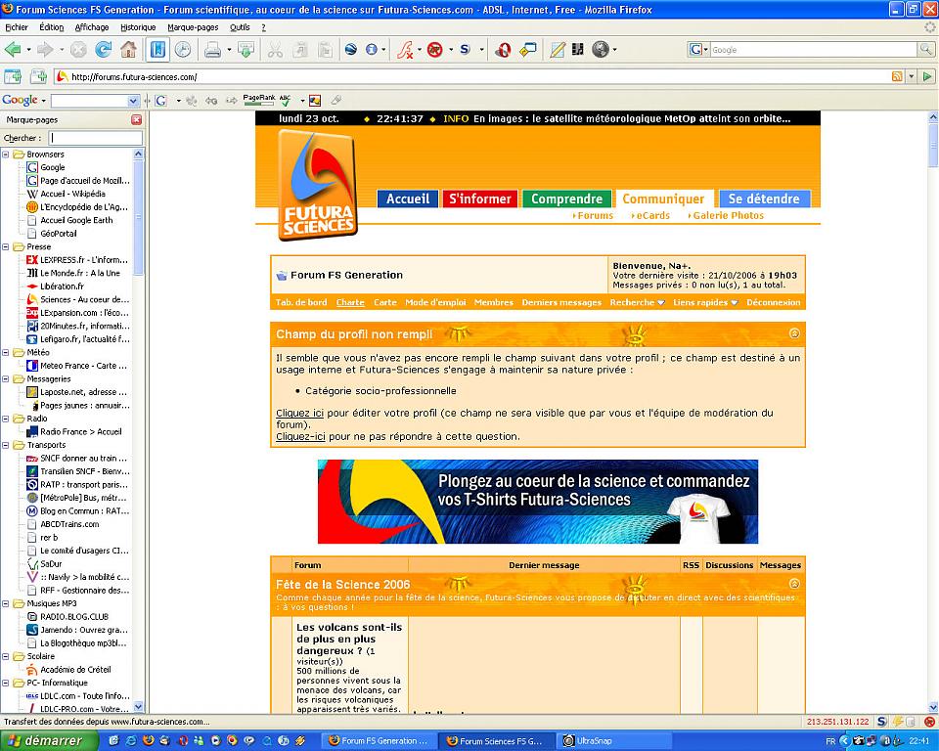Reload the page with the Refresh icon
This screenshot has height=751, width=939.
104,50
